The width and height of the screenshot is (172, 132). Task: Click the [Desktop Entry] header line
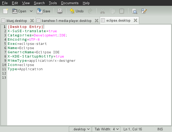pos(25,27)
